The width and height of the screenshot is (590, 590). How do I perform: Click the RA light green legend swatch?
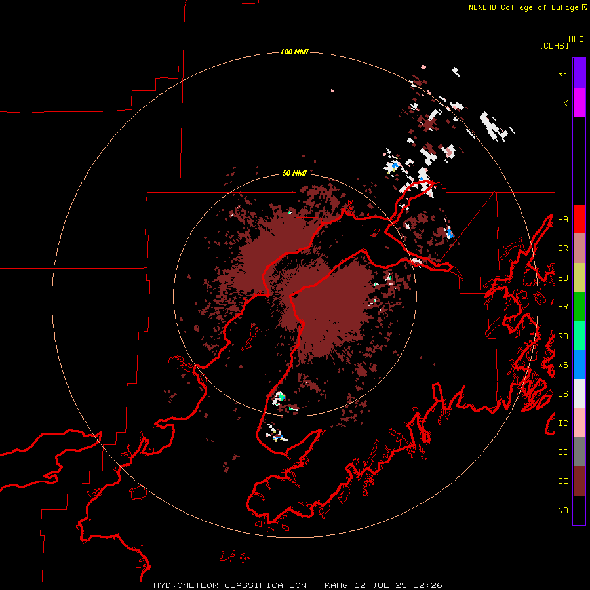(x=579, y=336)
